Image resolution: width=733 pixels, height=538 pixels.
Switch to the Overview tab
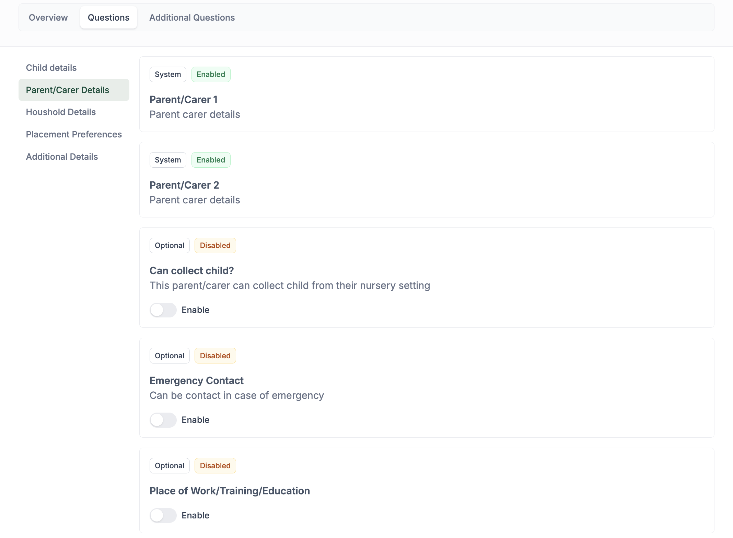click(x=48, y=18)
